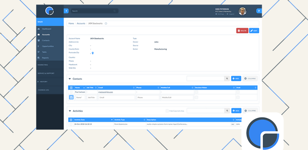Click the red DELETE button
The height and width of the screenshot is (150, 308).
(x=242, y=31)
